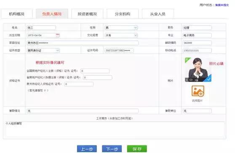Screen dimensions: 235x153
Task: Focus the 证件号码 ID number field
Action: click(119, 50)
